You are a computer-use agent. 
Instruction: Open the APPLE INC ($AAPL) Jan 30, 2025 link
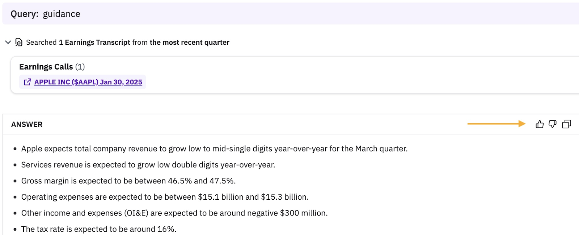(88, 82)
